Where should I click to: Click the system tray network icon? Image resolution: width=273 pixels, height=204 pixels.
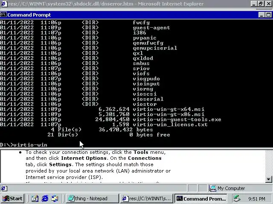(237, 198)
